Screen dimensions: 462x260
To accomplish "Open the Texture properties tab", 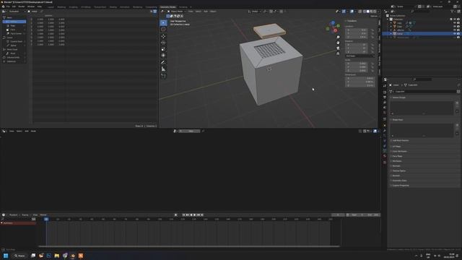I will [385, 162].
